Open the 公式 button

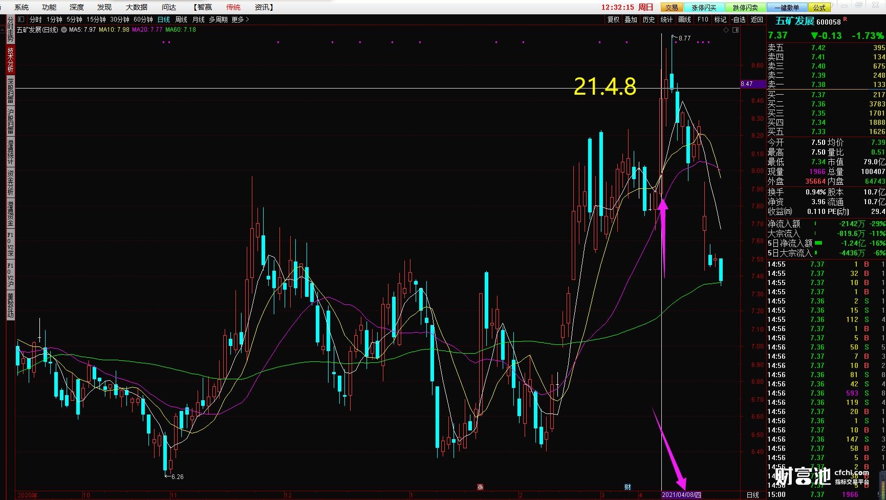pyautogui.click(x=819, y=7)
